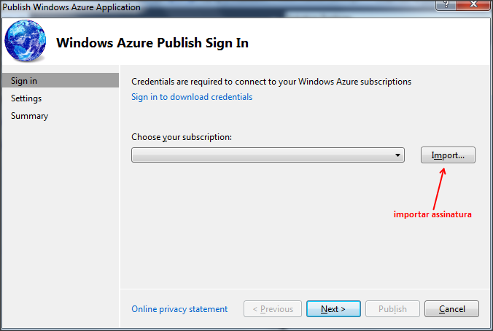493x331 pixels.
Task: Open the Online privacy statement link
Action: 179,309
